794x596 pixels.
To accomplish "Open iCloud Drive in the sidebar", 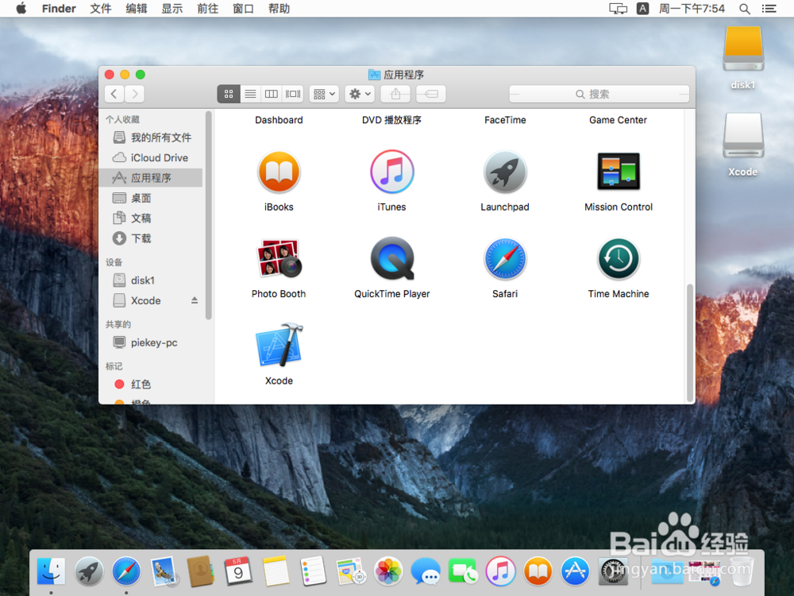I will point(152,157).
